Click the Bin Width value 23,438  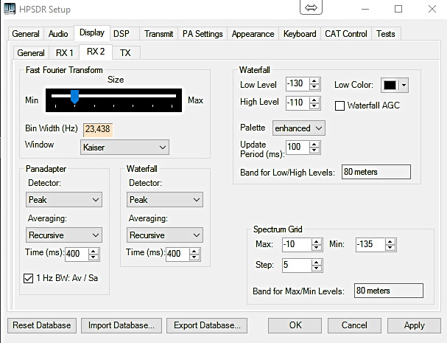point(98,129)
